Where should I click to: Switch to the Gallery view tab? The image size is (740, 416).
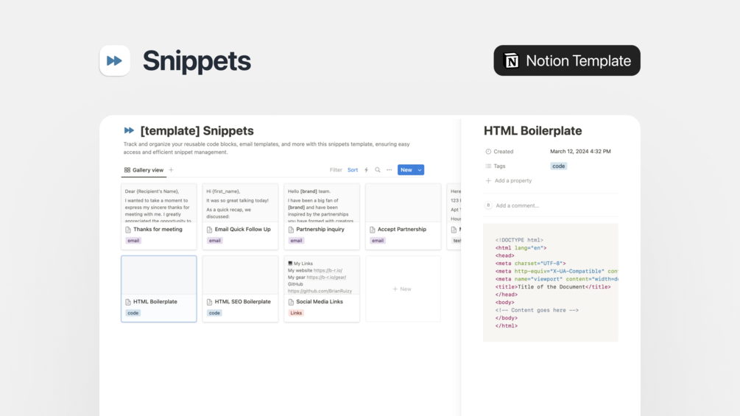(x=144, y=170)
